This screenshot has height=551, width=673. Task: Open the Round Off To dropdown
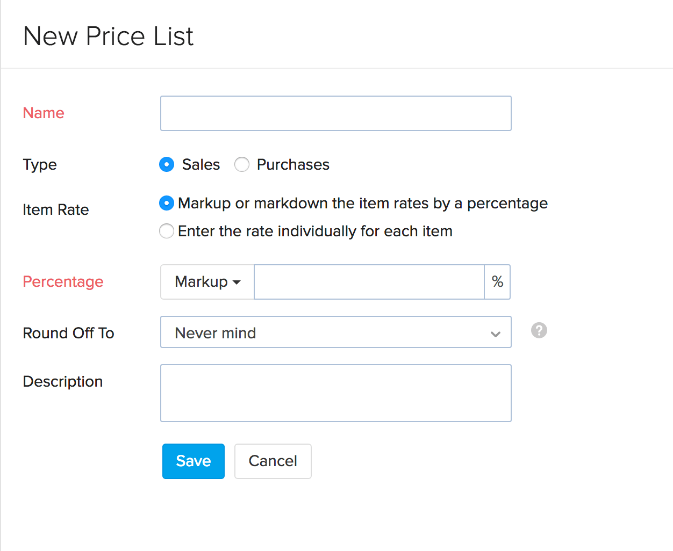click(x=335, y=332)
